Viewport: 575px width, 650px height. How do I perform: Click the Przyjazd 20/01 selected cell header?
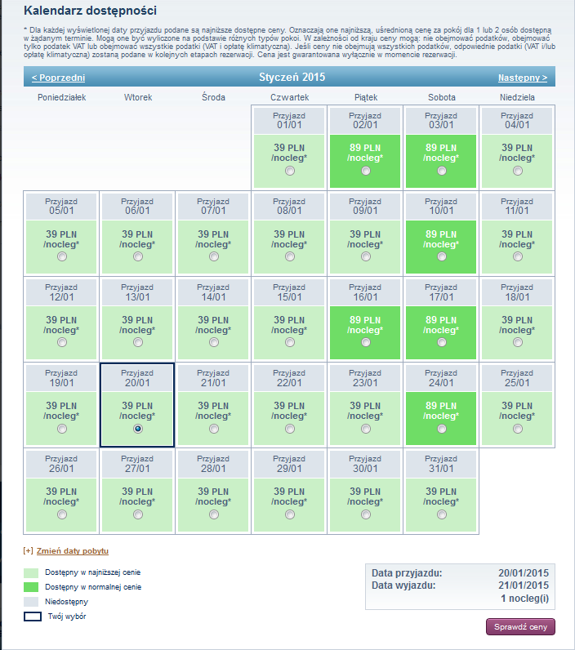137,378
